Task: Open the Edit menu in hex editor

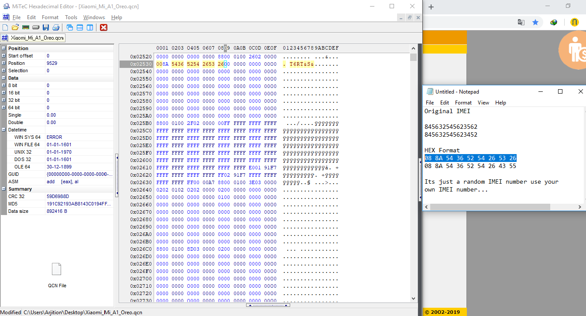Action: point(31,17)
